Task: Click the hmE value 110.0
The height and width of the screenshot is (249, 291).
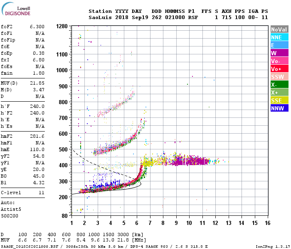Action: point(37,149)
